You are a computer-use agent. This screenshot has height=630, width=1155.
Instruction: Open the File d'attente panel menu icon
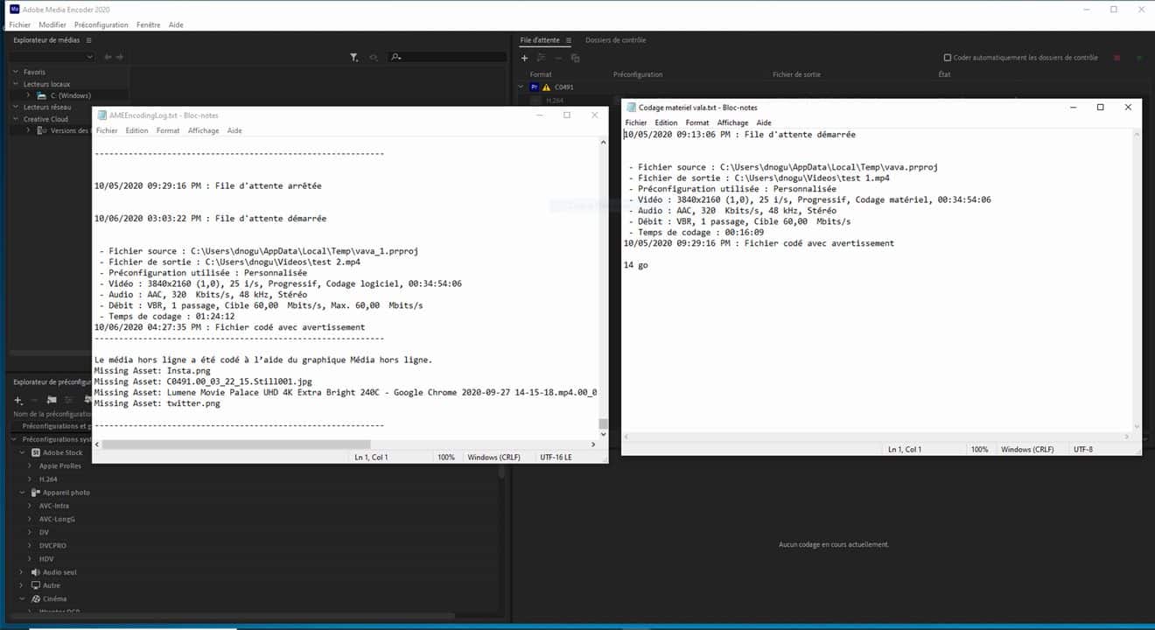(568, 40)
